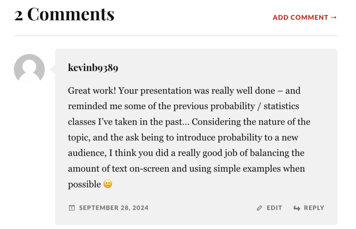Edit the comment via the EDIT link
The height and width of the screenshot is (229, 356).
point(274,208)
